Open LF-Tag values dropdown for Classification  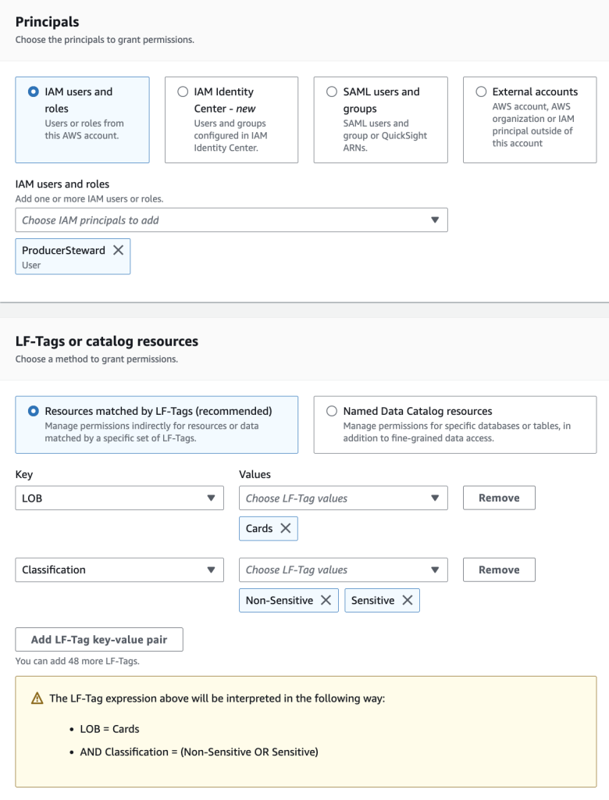point(343,570)
